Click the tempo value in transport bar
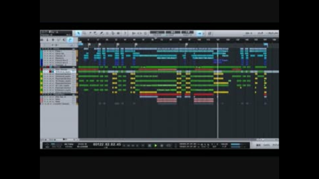The image size is (319, 179). tap(224, 144)
